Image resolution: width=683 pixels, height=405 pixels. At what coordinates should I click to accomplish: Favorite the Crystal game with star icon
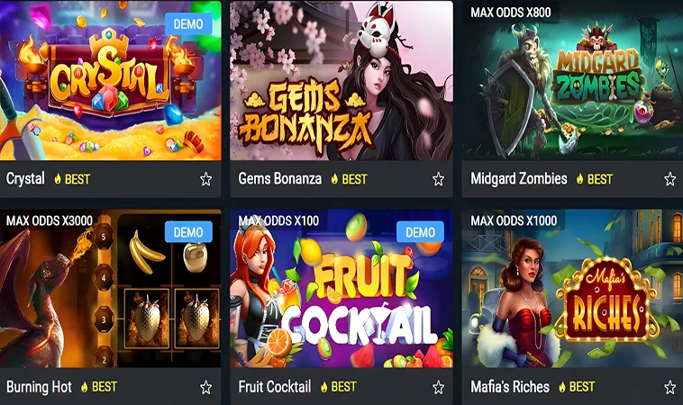pos(206,179)
